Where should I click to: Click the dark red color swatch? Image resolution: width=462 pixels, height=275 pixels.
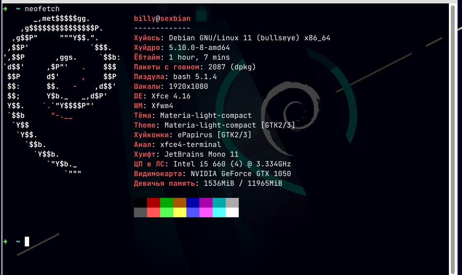[x=153, y=203]
